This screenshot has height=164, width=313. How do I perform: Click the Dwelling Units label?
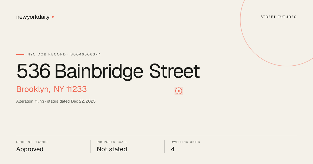[185, 142]
